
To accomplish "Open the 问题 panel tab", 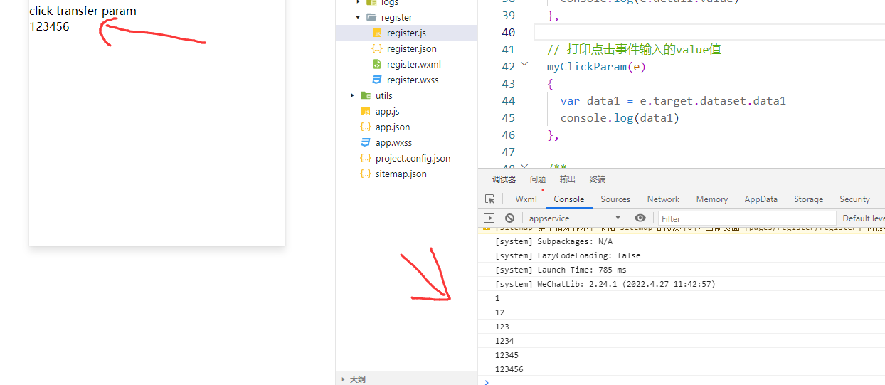I will pos(538,179).
